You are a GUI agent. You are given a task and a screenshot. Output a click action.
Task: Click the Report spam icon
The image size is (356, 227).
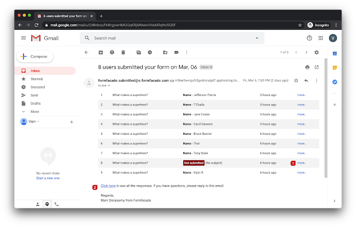pyautogui.click(x=112, y=52)
